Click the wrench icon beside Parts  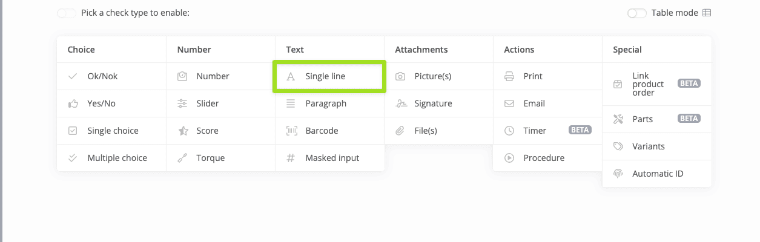click(x=618, y=119)
